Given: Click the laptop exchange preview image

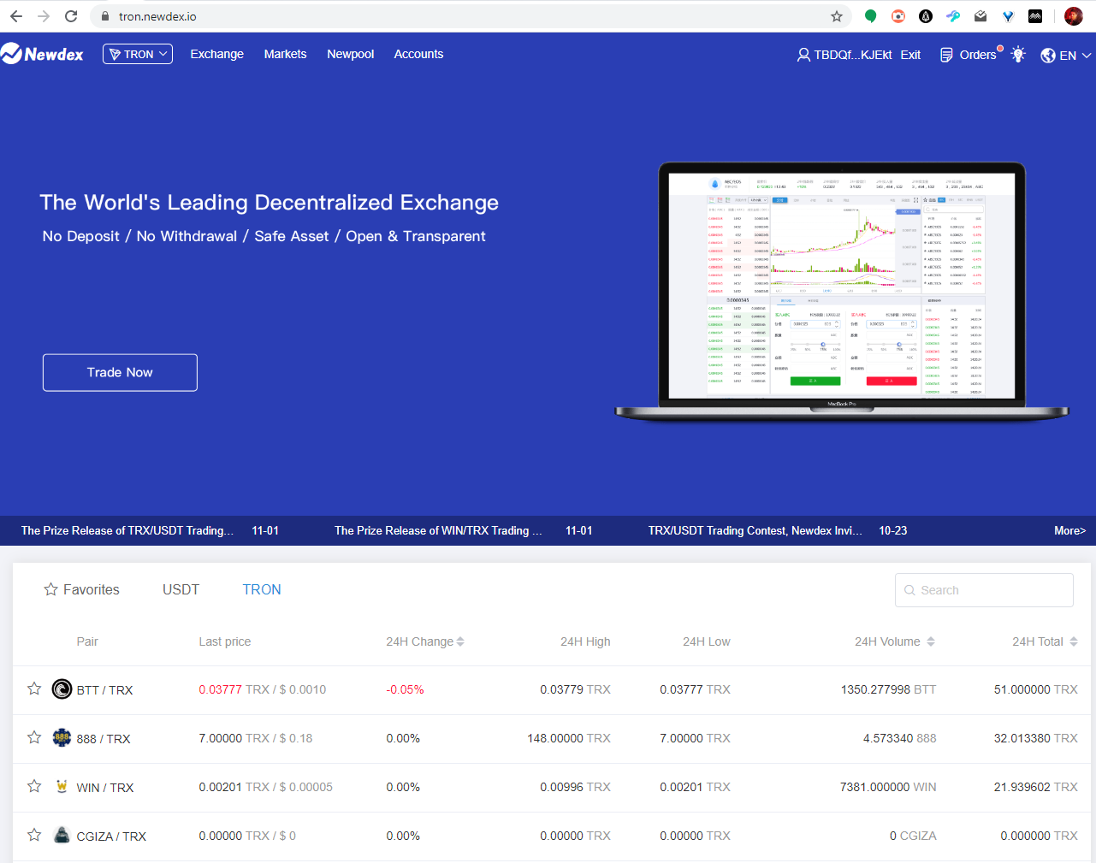Looking at the screenshot, I should pos(842,291).
